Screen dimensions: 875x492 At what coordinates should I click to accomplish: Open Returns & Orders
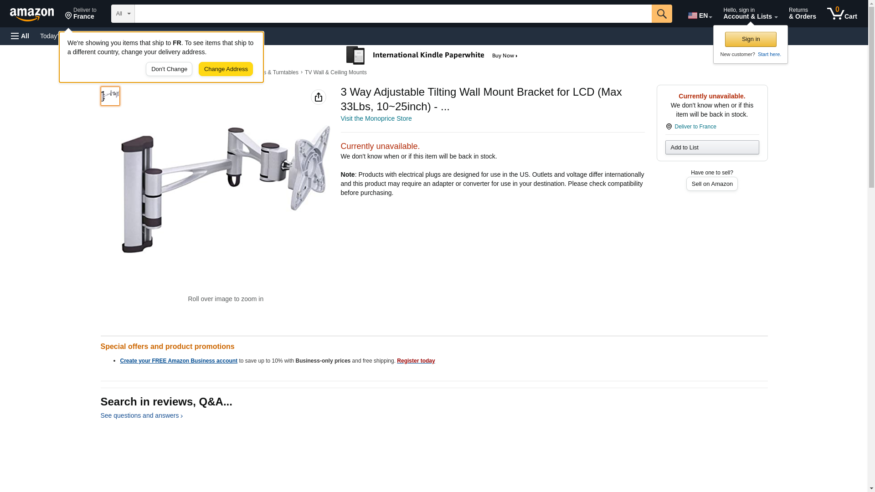pyautogui.click(x=802, y=14)
